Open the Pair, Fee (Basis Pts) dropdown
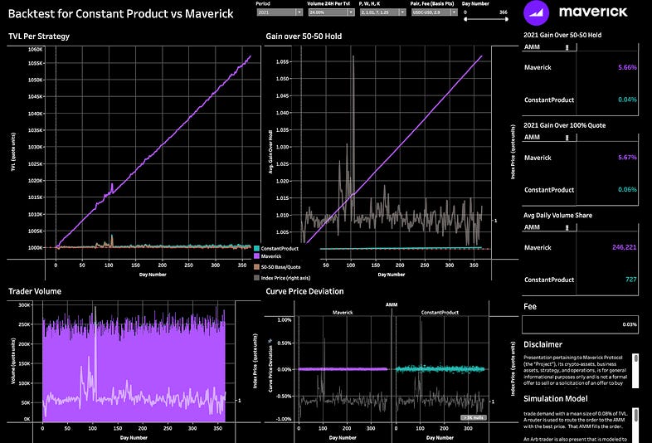Screen dimensions: 652x443 [x=434, y=12]
